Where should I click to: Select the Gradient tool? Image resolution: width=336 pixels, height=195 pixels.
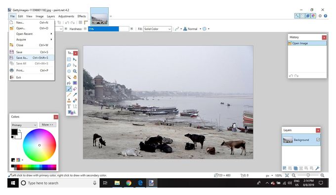click(x=75, y=83)
